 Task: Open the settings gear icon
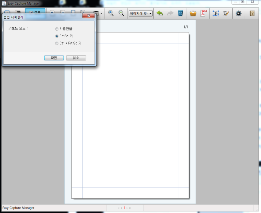(238, 13)
